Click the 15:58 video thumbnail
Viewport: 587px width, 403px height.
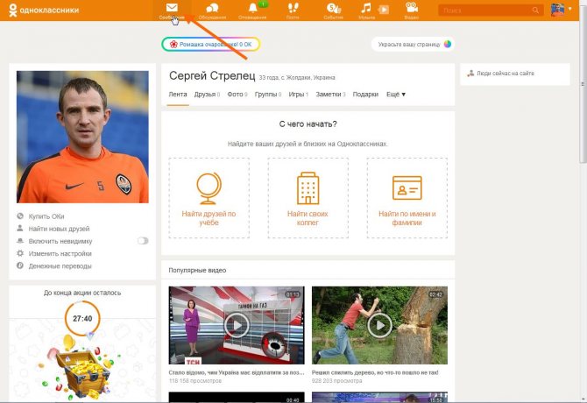pos(379,398)
